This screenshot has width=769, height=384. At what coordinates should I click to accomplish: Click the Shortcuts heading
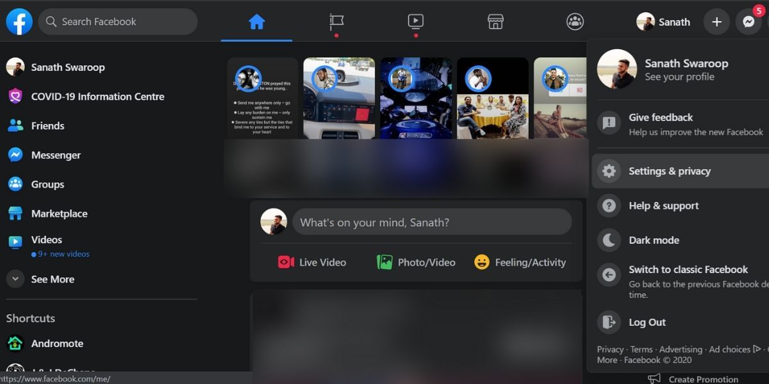(x=31, y=318)
